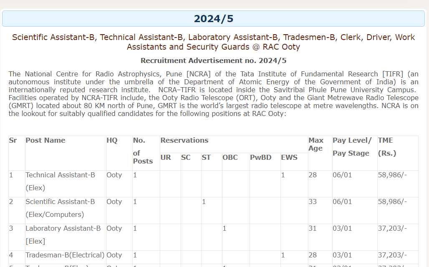The height and width of the screenshot is (267, 429).
Task: Click pay level '03/01' in Tradesman-B(Electrical) row
Action: (342, 255)
